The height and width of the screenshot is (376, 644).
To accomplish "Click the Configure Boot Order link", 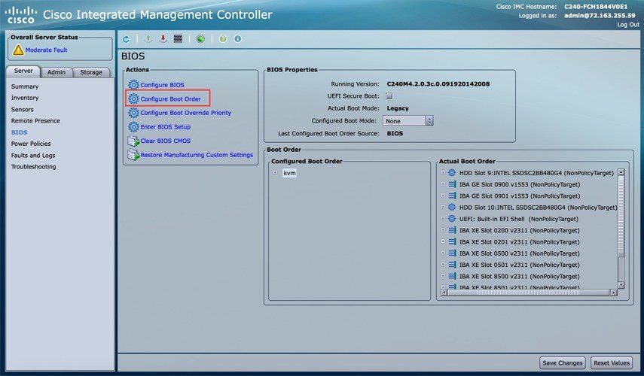I will click(170, 99).
